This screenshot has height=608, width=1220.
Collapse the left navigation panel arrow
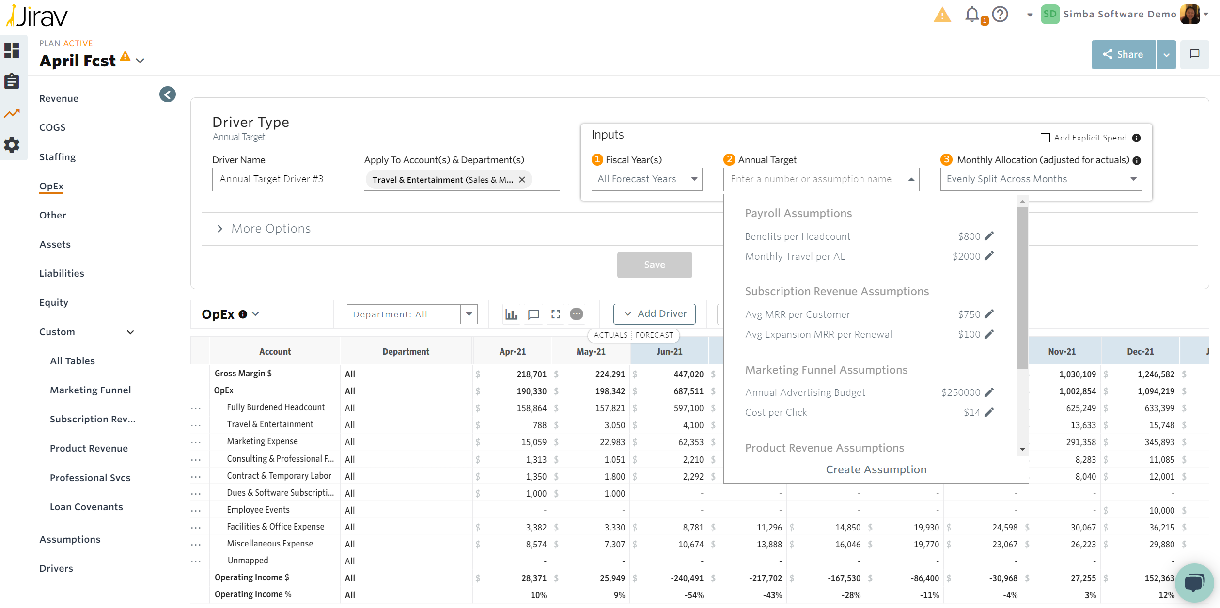tap(168, 94)
